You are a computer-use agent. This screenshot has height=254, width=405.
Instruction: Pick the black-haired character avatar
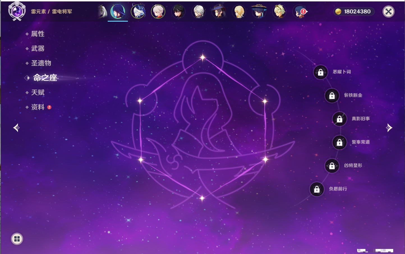point(178,12)
